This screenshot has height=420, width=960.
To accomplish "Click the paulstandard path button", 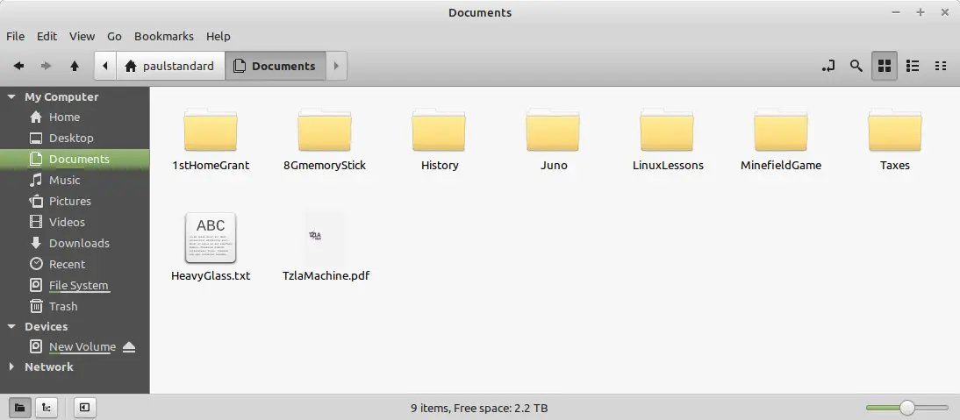I will pyautogui.click(x=169, y=66).
